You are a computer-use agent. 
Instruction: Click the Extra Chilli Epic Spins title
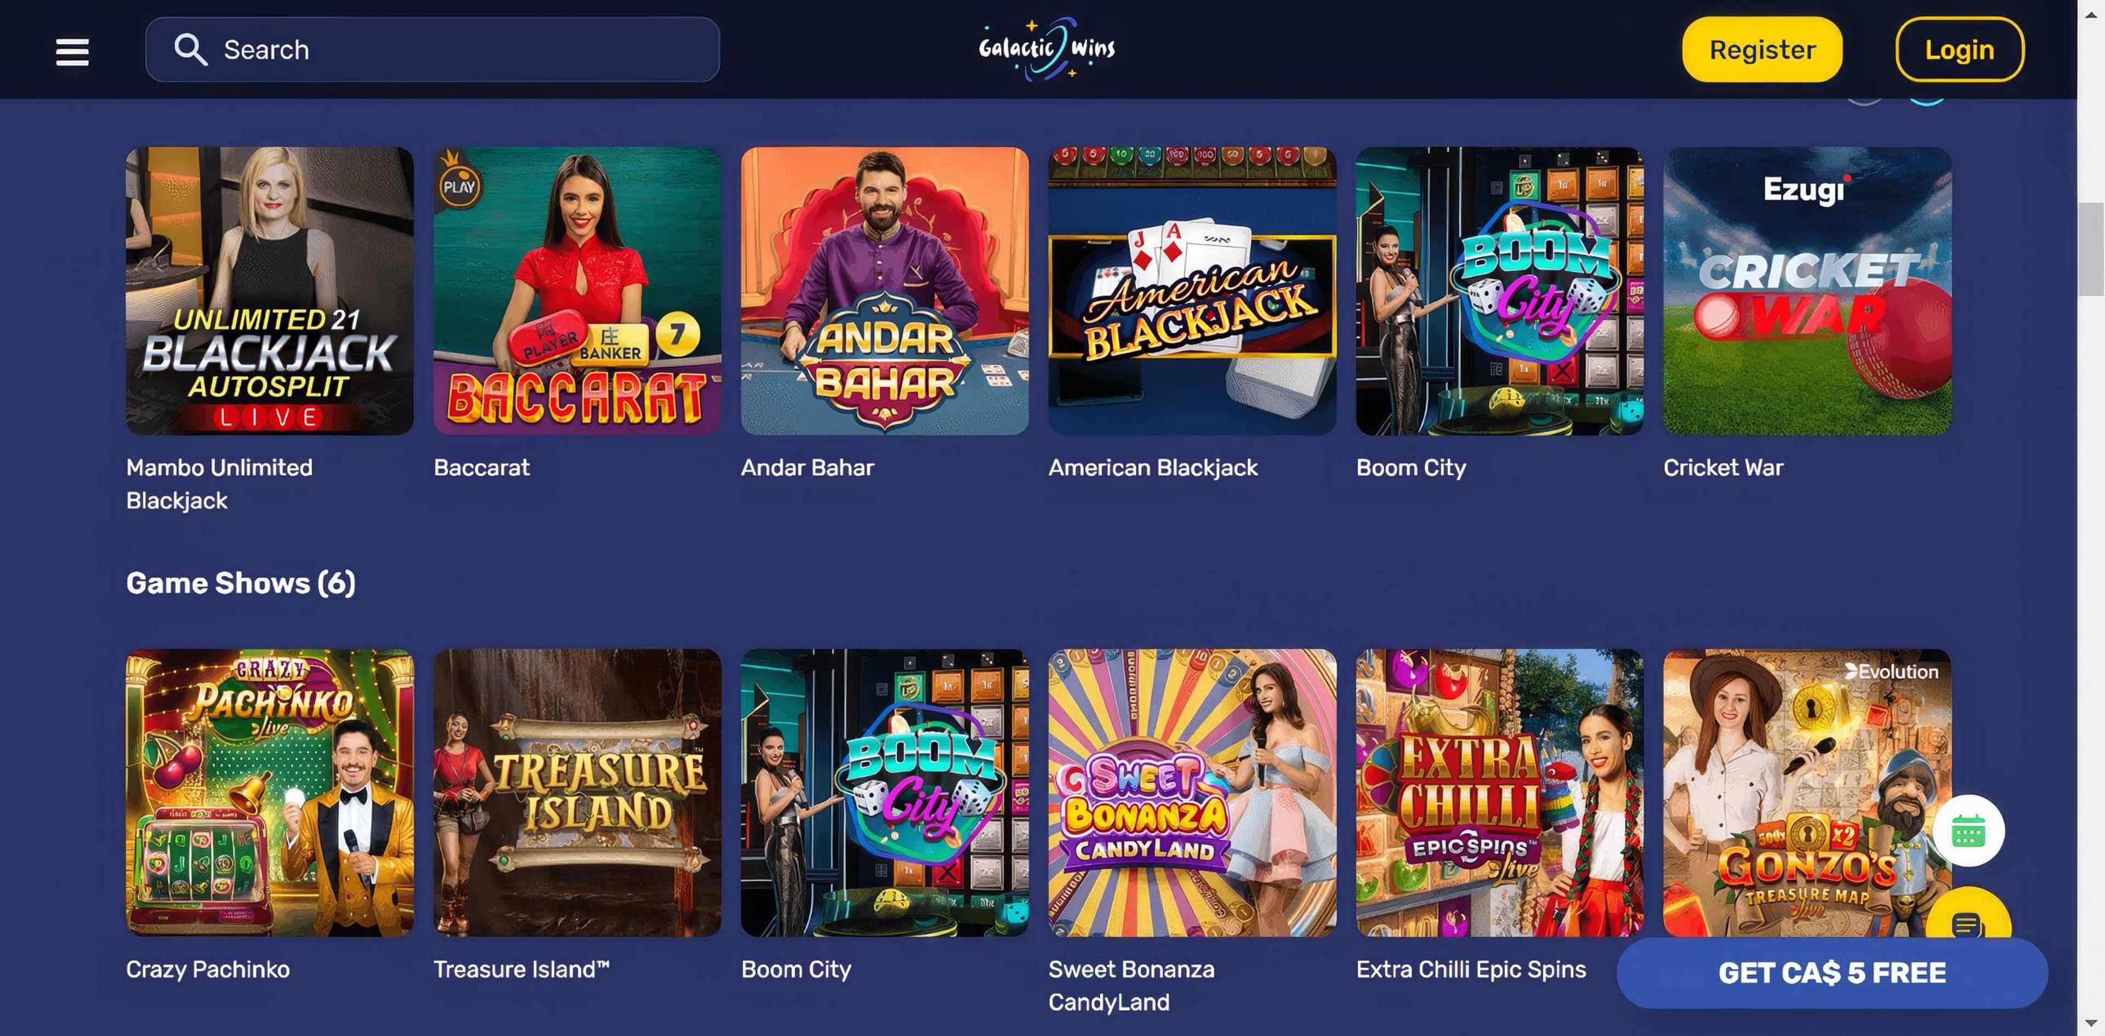point(1471,969)
